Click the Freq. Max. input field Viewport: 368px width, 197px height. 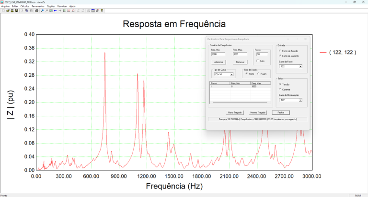click(240, 54)
